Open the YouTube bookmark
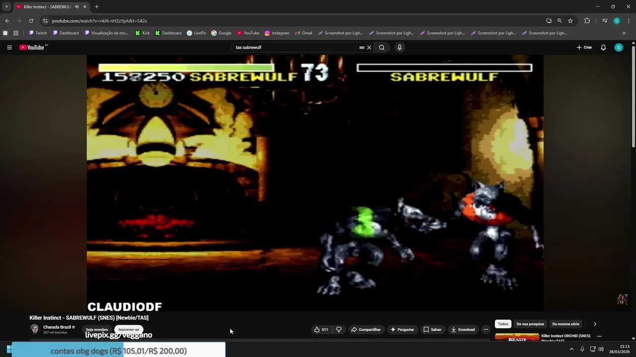This screenshot has height=357, width=636. coord(248,33)
